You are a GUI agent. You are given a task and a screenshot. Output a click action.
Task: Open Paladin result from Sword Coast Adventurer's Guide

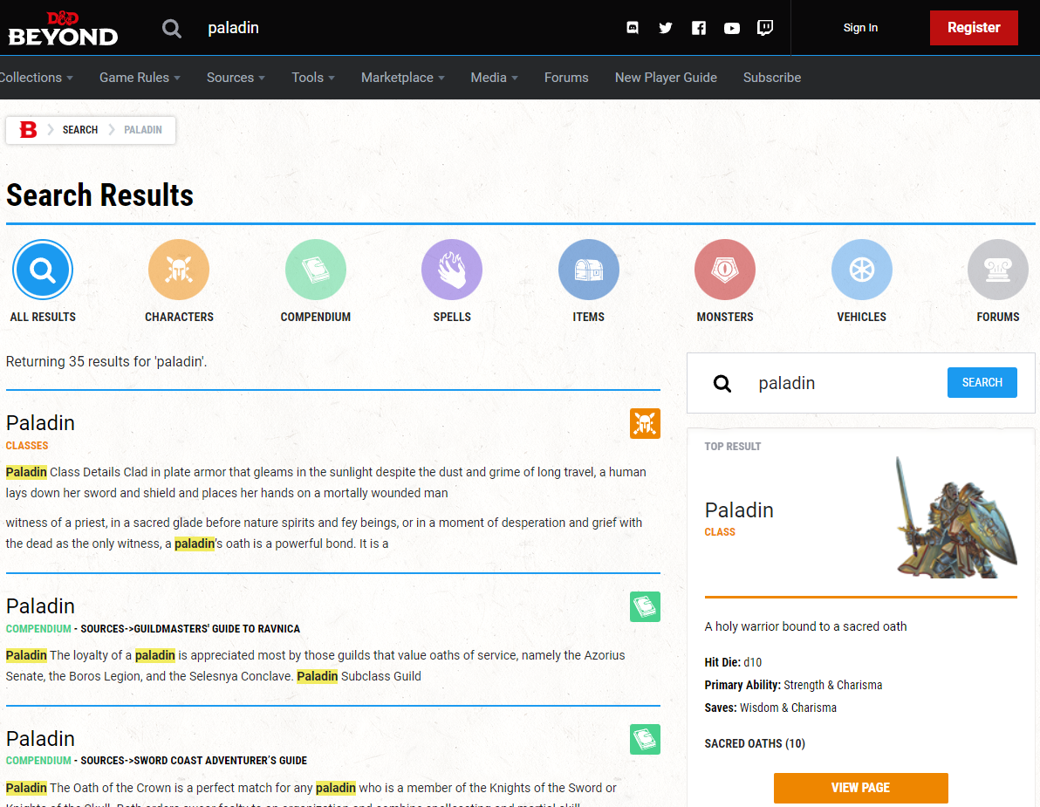(x=40, y=739)
